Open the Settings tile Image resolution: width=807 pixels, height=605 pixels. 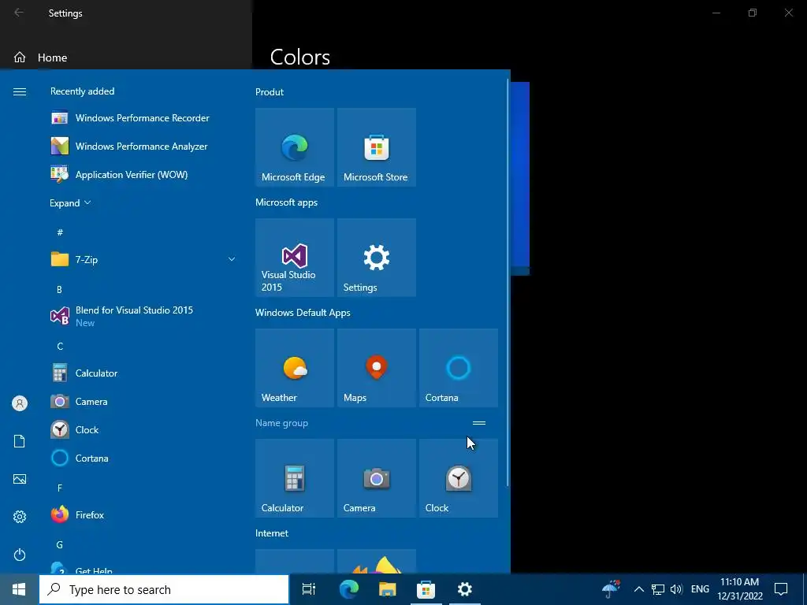[376, 258]
